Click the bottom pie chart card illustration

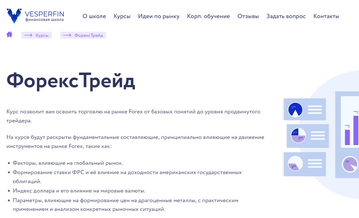click(x=305, y=164)
